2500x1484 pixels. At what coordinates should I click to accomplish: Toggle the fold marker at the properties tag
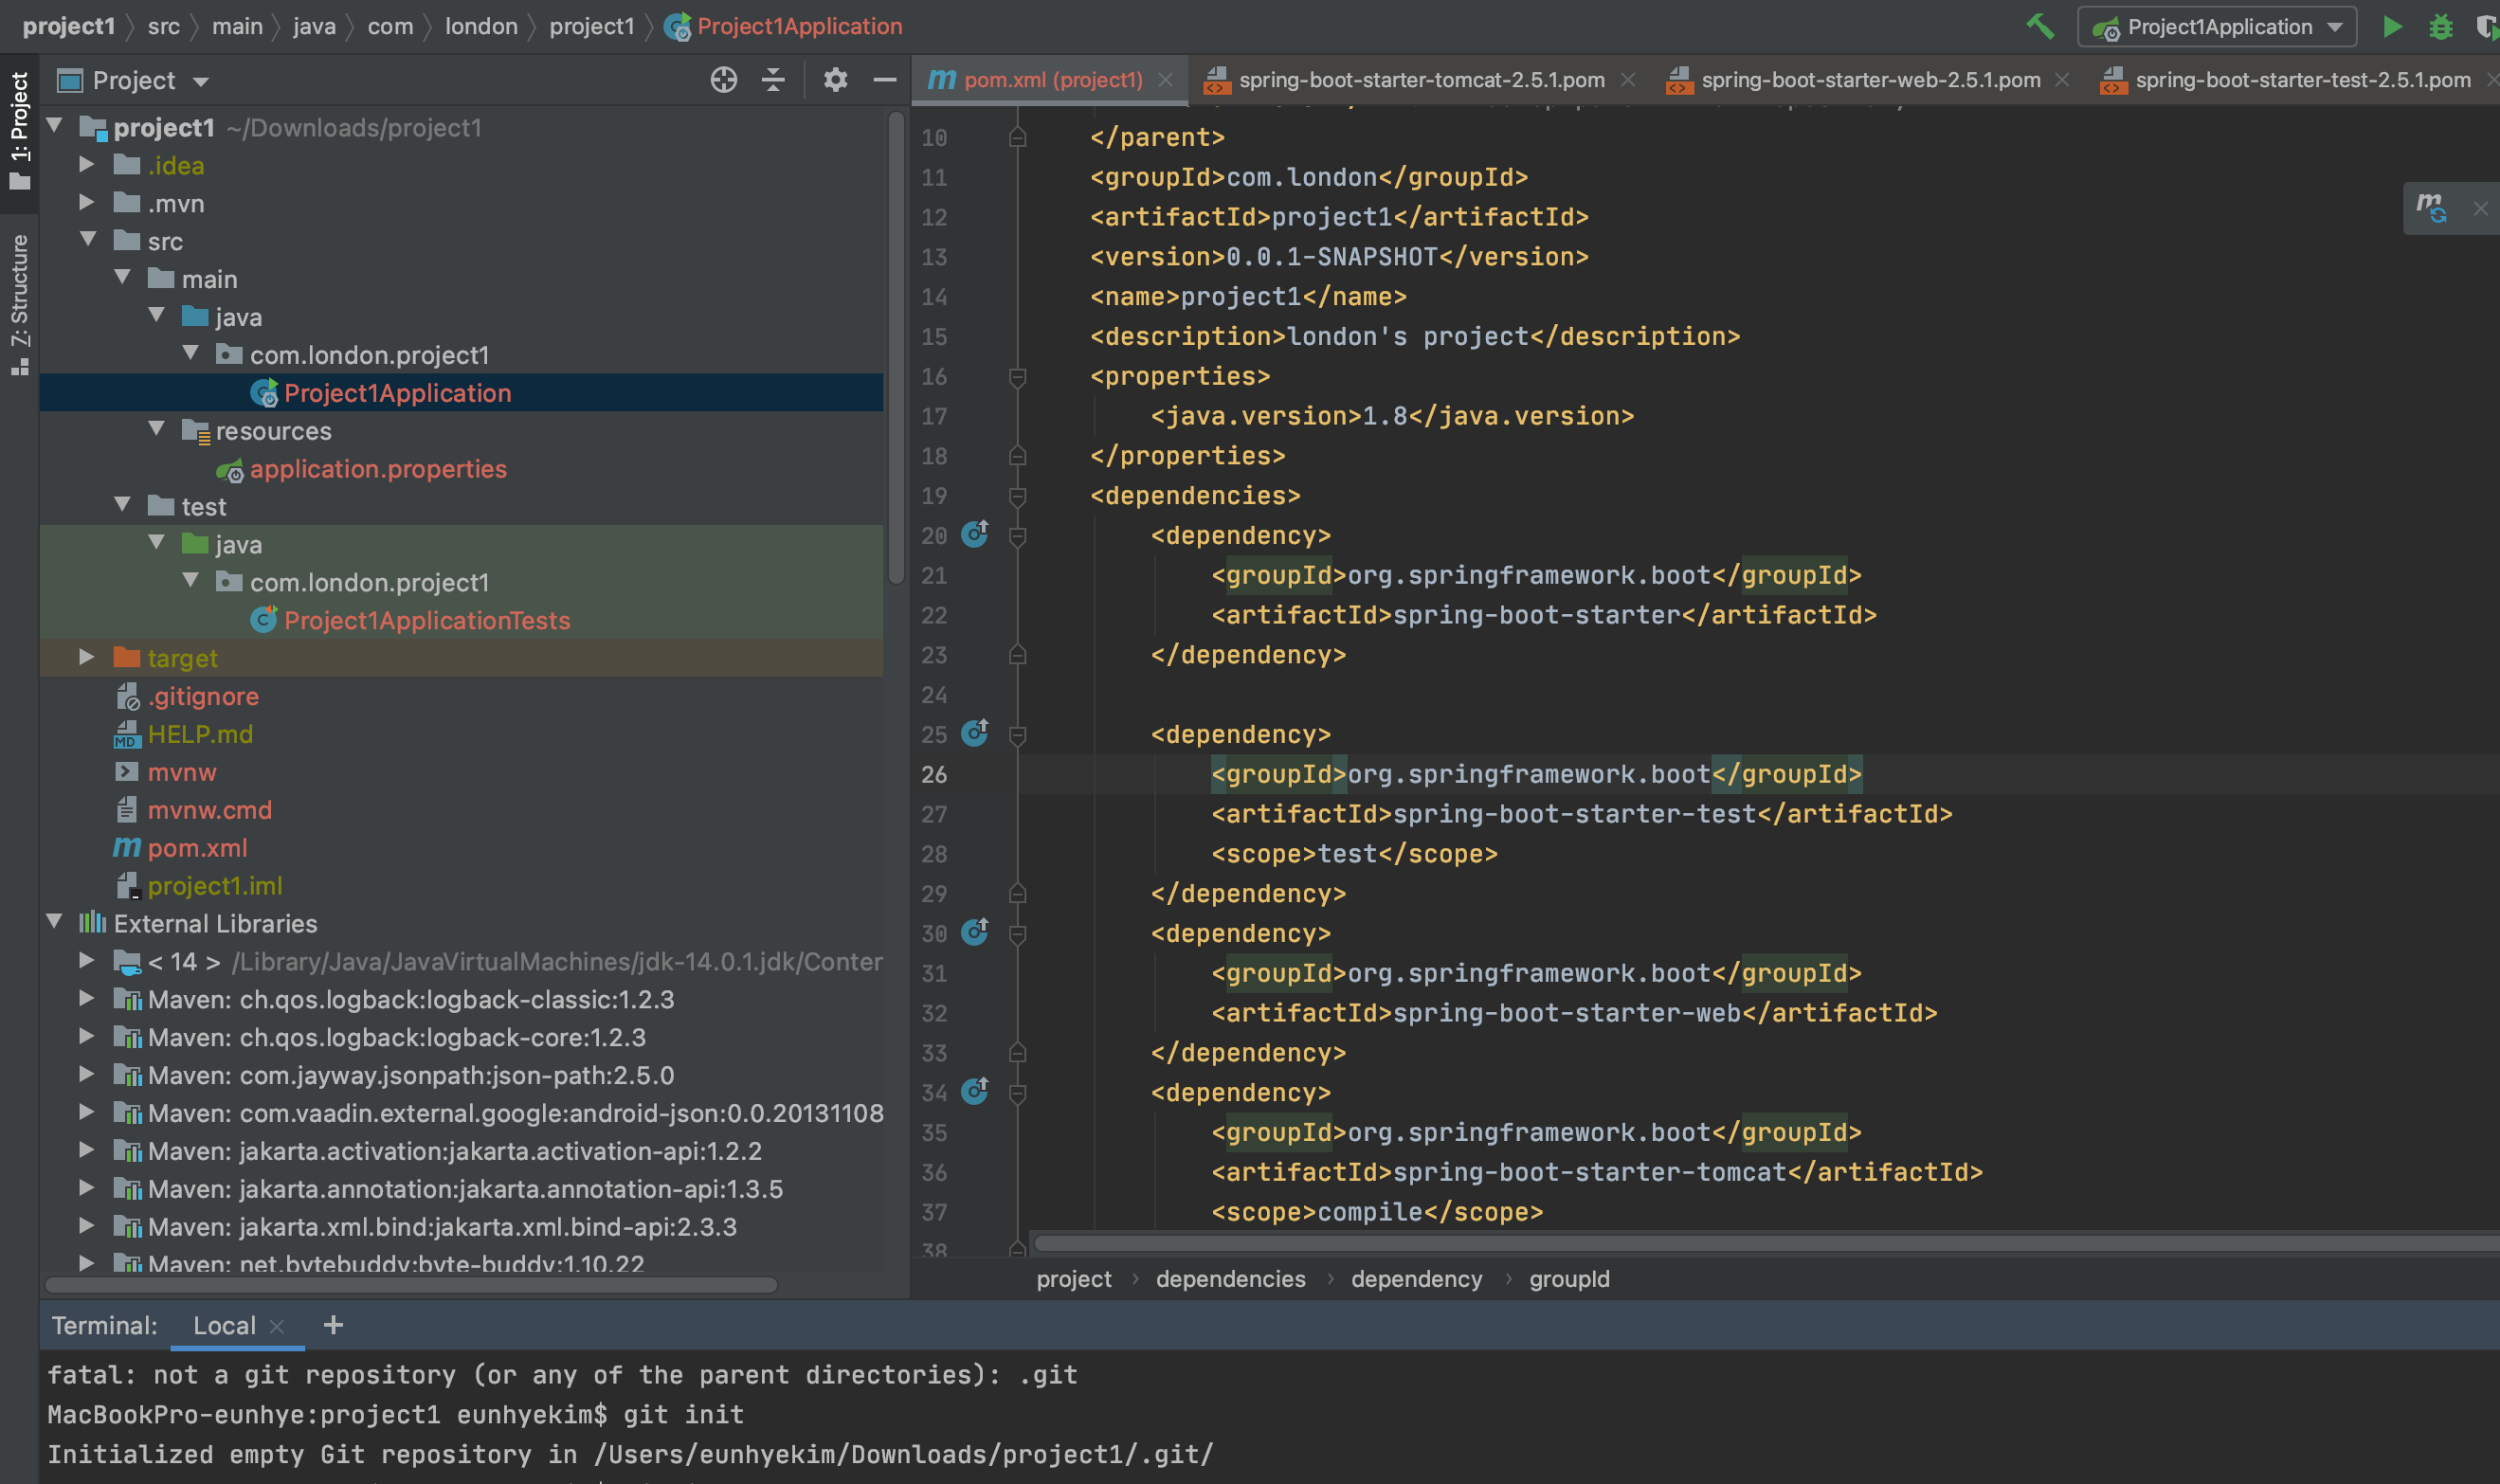(1017, 377)
